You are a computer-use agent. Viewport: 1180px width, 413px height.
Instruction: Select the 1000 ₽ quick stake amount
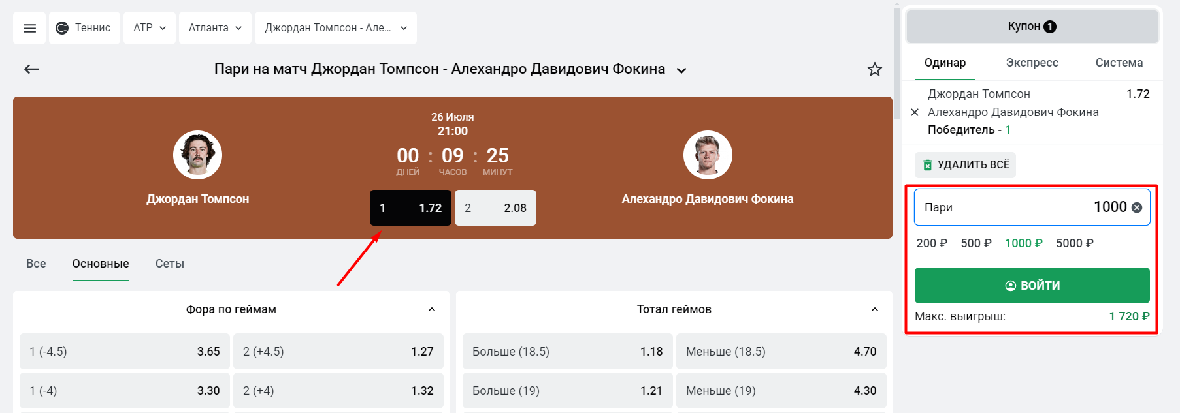coord(1023,243)
